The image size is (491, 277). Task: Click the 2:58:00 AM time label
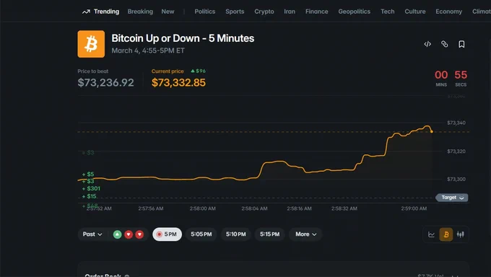tap(203, 208)
